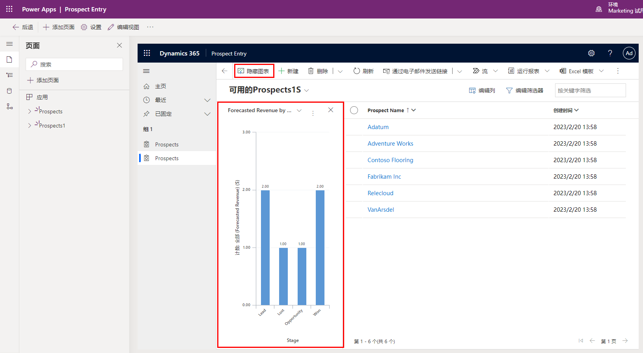
Task: Open the chart pane more options ellipsis
Action: 313,113
